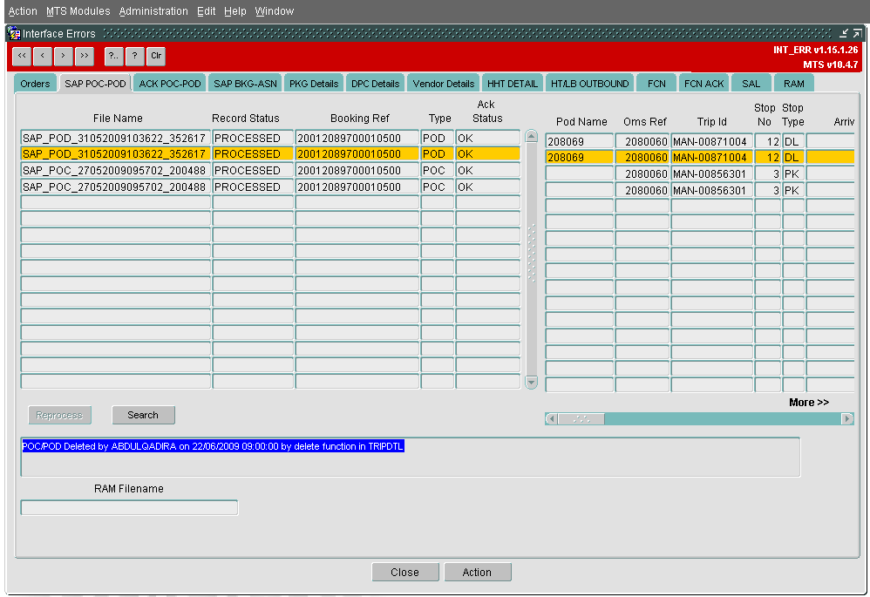The width and height of the screenshot is (870, 597).
Task: Go to next record with > button
Action: click(x=64, y=56)
